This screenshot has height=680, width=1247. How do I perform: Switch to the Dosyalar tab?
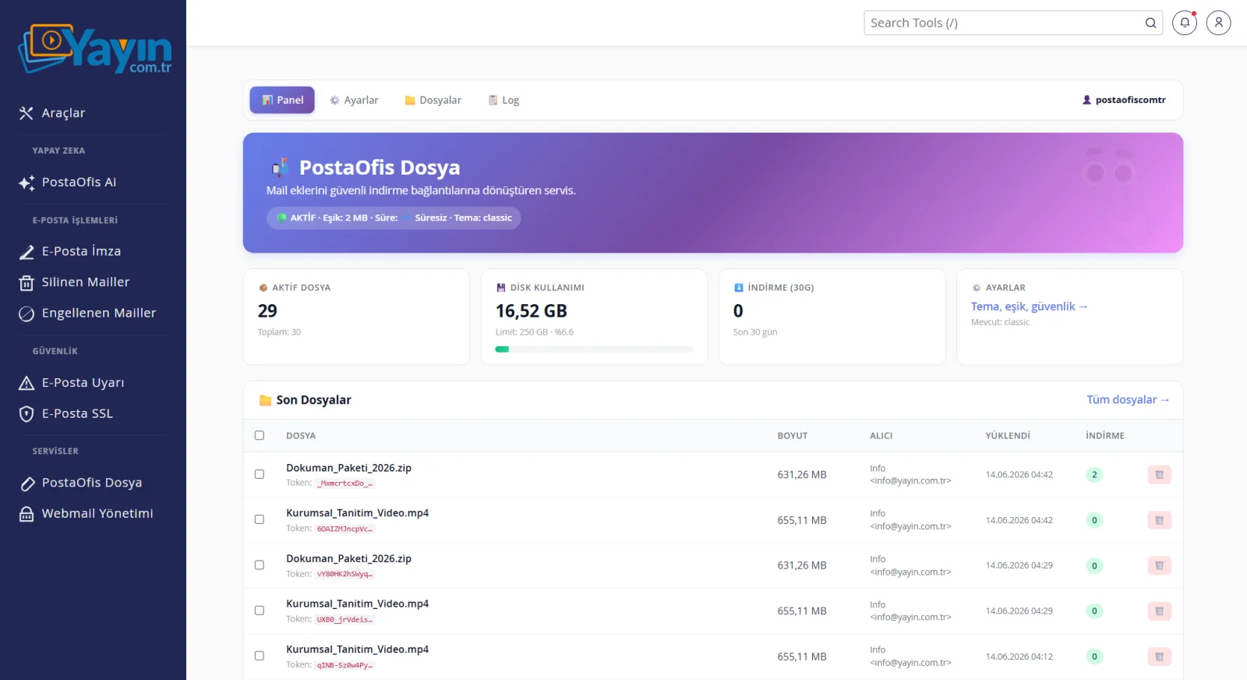point(433,100)
